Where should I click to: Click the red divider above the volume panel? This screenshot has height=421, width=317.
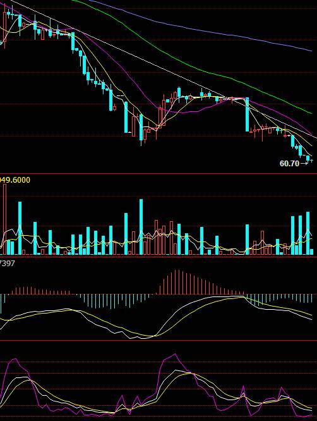tap(158, 174)
